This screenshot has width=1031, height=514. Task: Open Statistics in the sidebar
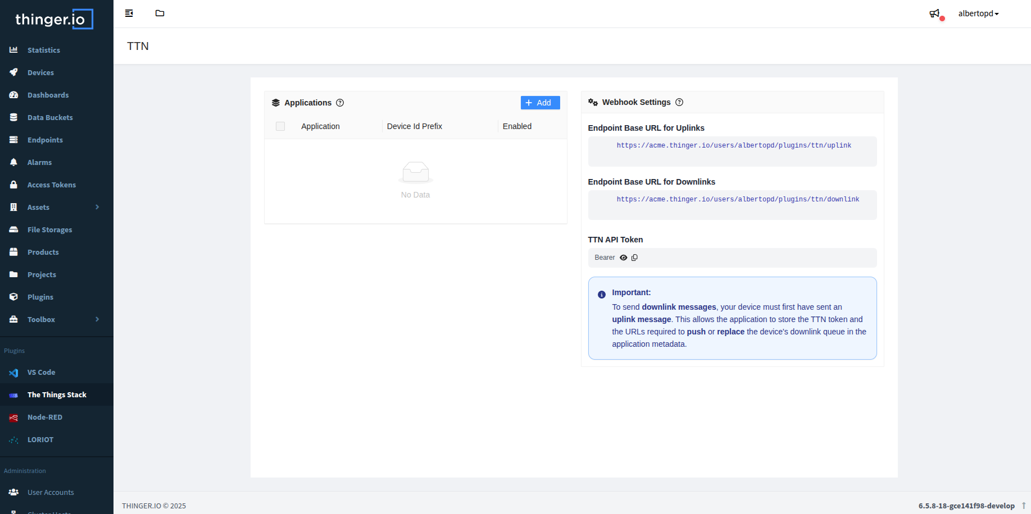[57, 50]
